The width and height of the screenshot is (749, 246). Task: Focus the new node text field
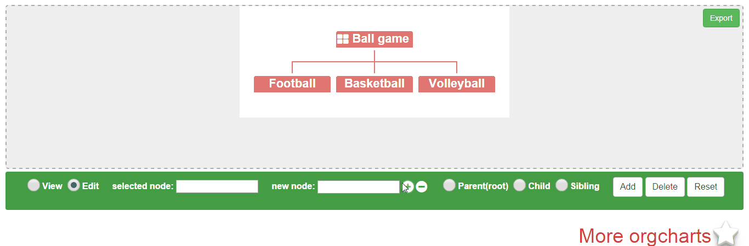tap(359, 187)
